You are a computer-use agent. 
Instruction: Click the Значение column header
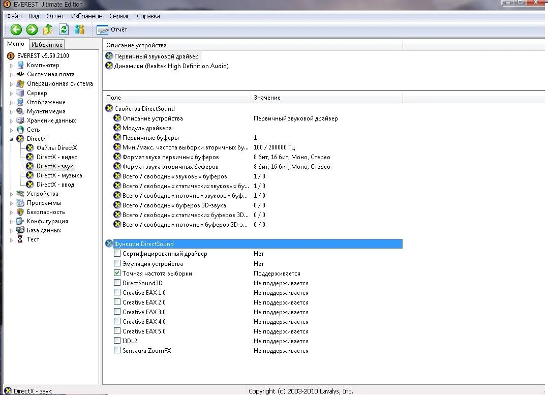click(327, 98)
